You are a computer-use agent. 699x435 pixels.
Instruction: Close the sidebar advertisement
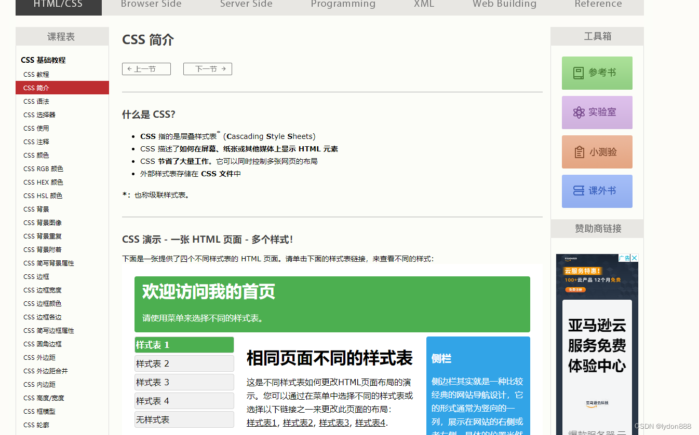coord(634,258)
